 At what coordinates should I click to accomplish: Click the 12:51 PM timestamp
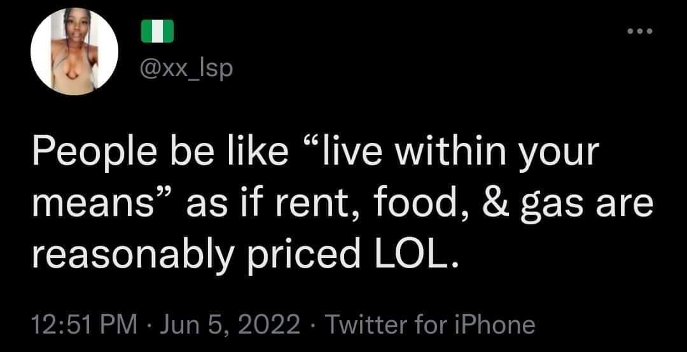pyautogui.click(x=85, y=325)
